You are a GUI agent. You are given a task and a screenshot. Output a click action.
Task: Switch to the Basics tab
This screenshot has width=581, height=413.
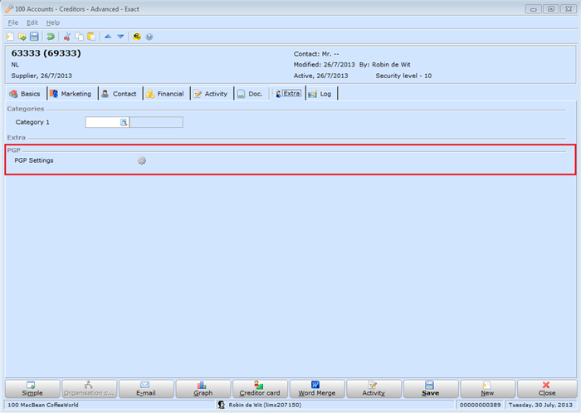tap(26, 94)
